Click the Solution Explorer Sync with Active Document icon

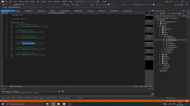(172, 14)
